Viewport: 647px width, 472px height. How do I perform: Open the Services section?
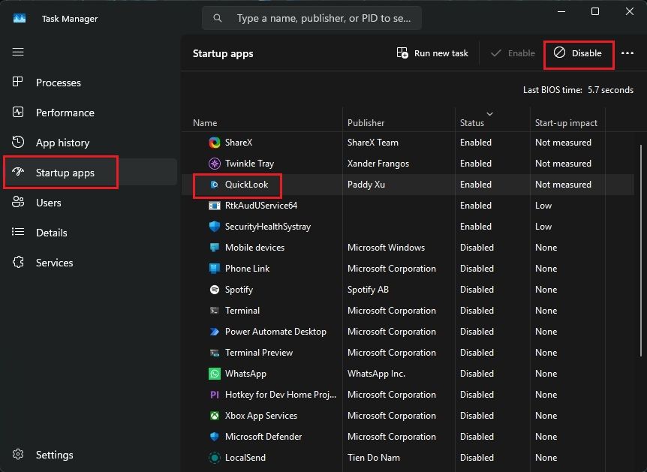point(53,262)
